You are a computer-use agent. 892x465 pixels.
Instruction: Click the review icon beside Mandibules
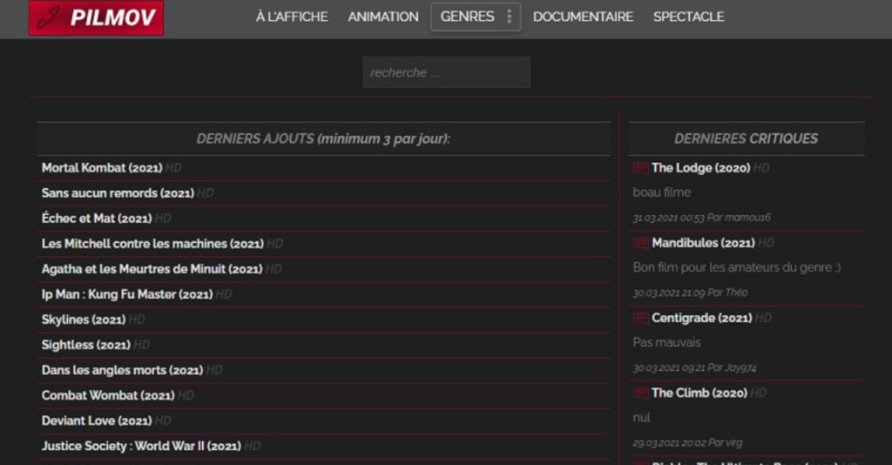click(x=640, y=243)
